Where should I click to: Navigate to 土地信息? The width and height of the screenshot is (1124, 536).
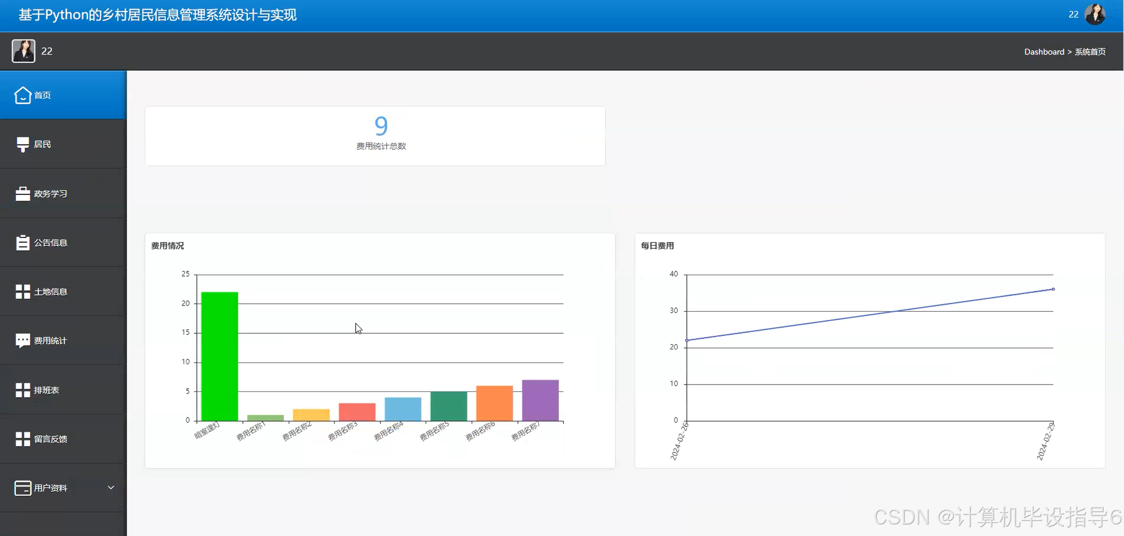(x=63, y=291)
